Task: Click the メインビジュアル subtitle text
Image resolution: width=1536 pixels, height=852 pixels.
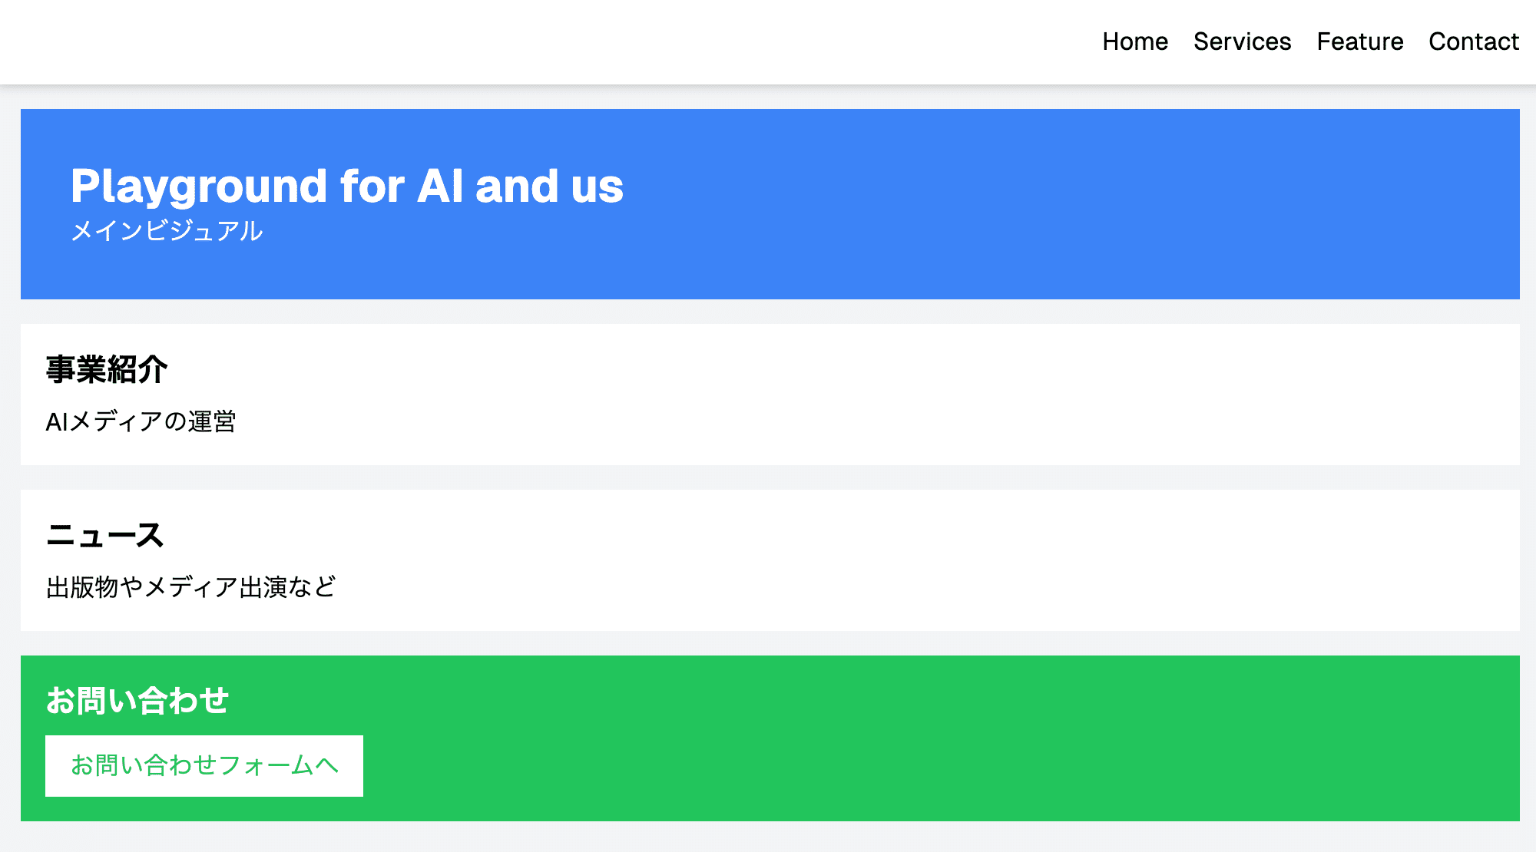Action: point(167,231)
